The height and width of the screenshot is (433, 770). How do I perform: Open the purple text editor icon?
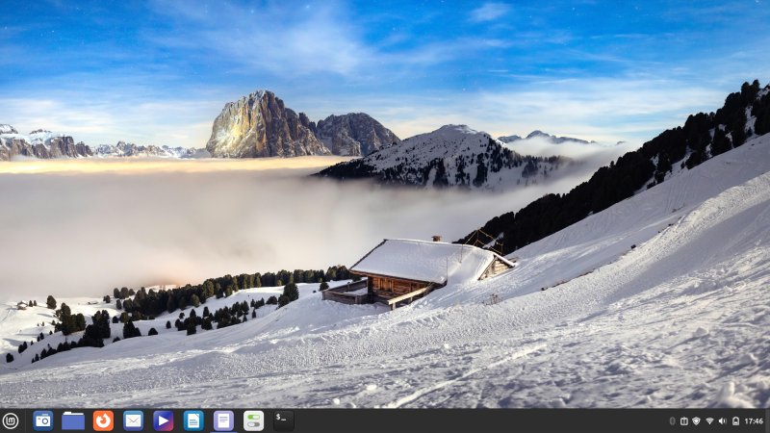[223, 420]
